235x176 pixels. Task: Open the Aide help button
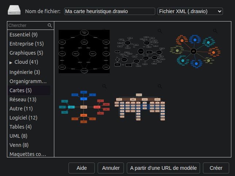(82, 168)
